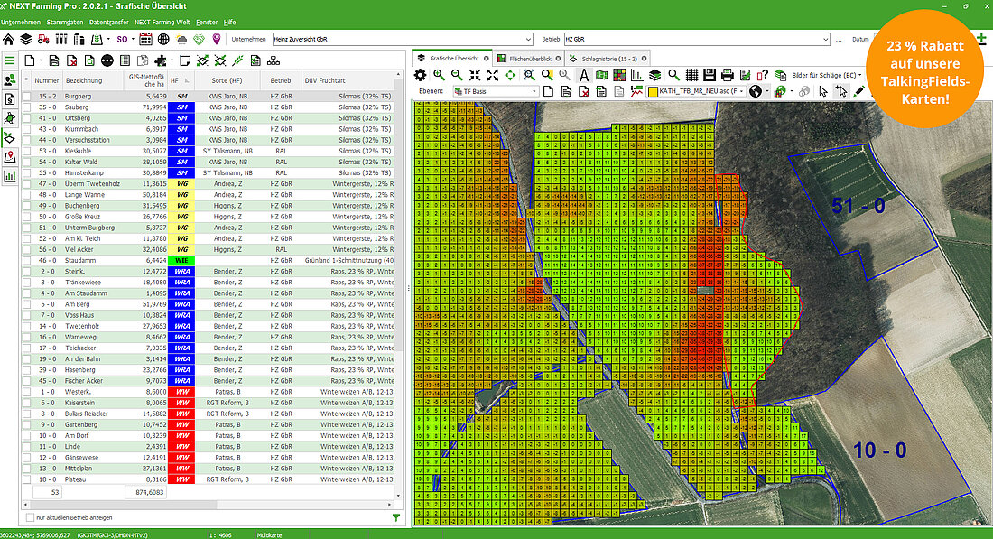Expand the dropdown arrow beside the puzzle icon
993x539 pixels.
click(x=172, y=60)
